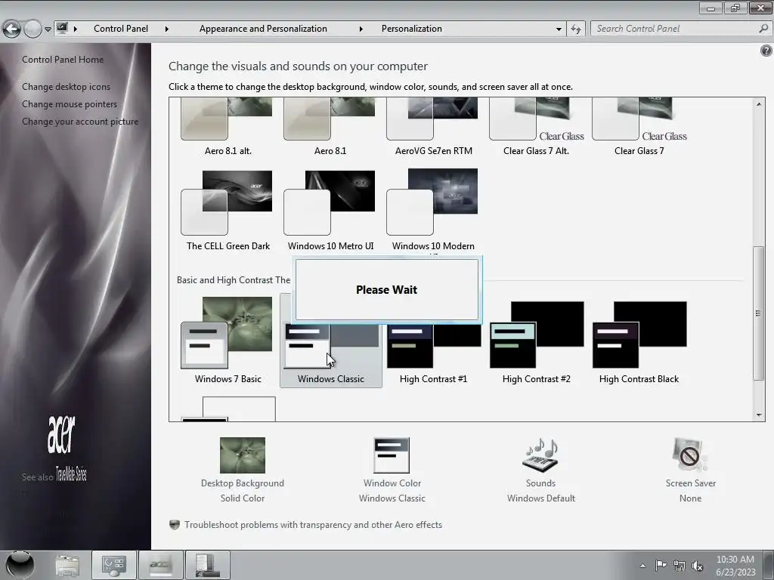Click the Personalization breadcrumb
Screen dimensions: 774x580
(412, 29)
